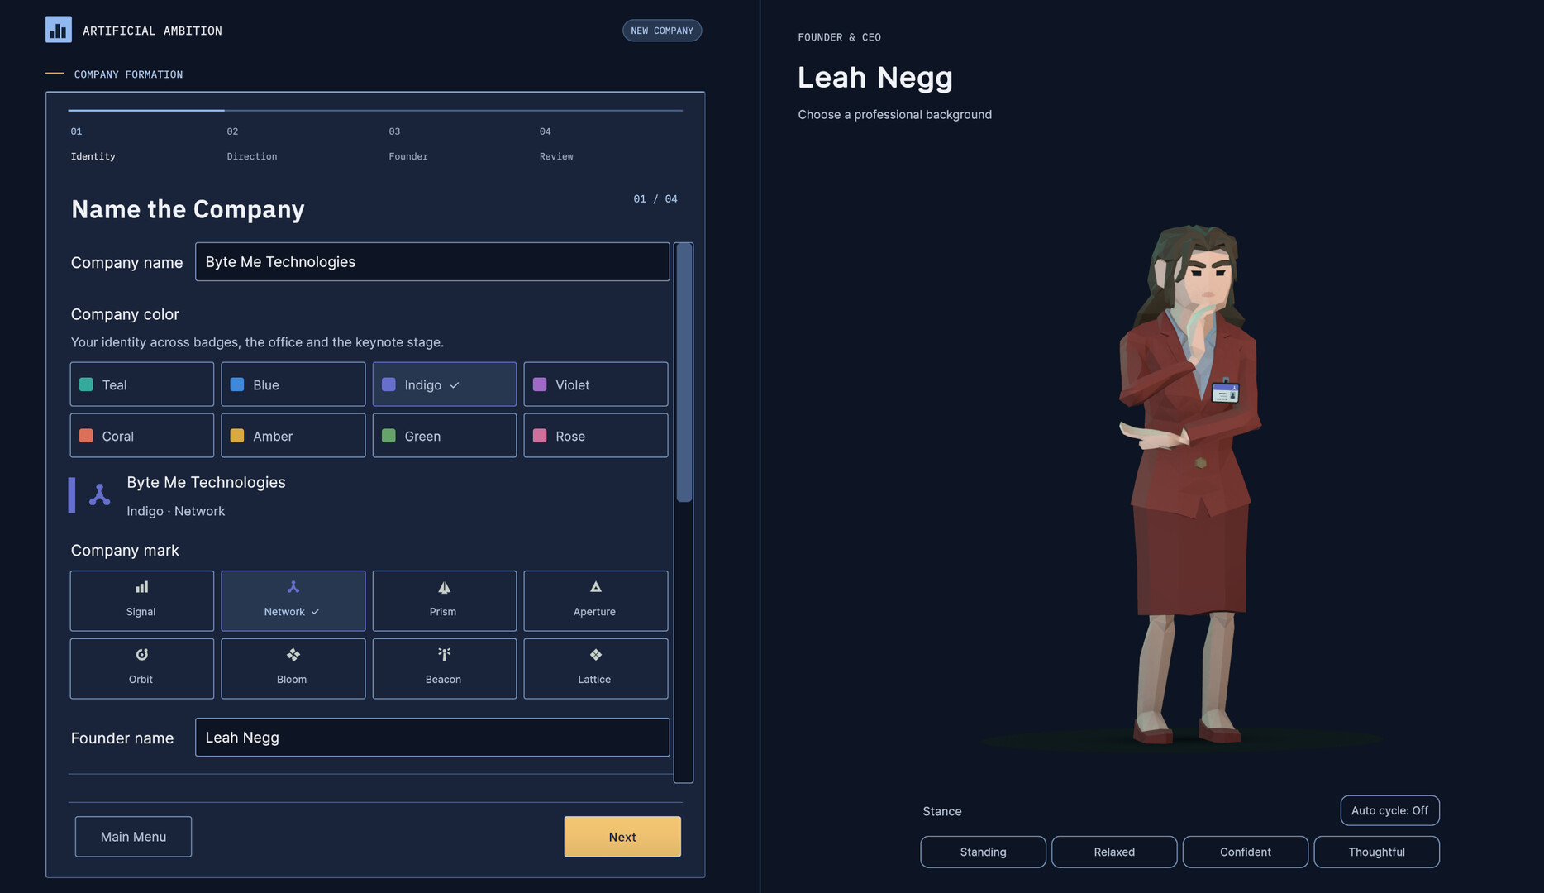This screenshot has width=1544, height=893.
Task: Pick the Violet company color
Action: [596, 384]
